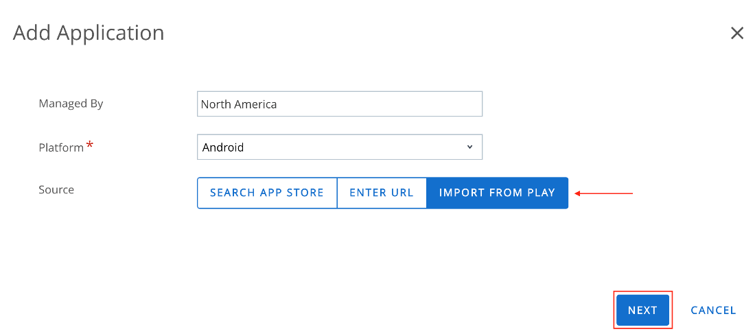The height and width of the screenshot is (336, 755).
Task: Click the divider between Search App Store and Enter URL
Action: [337, 193]
